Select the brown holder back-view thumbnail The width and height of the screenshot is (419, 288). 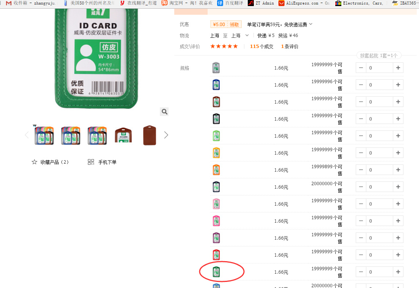[149, 135]
